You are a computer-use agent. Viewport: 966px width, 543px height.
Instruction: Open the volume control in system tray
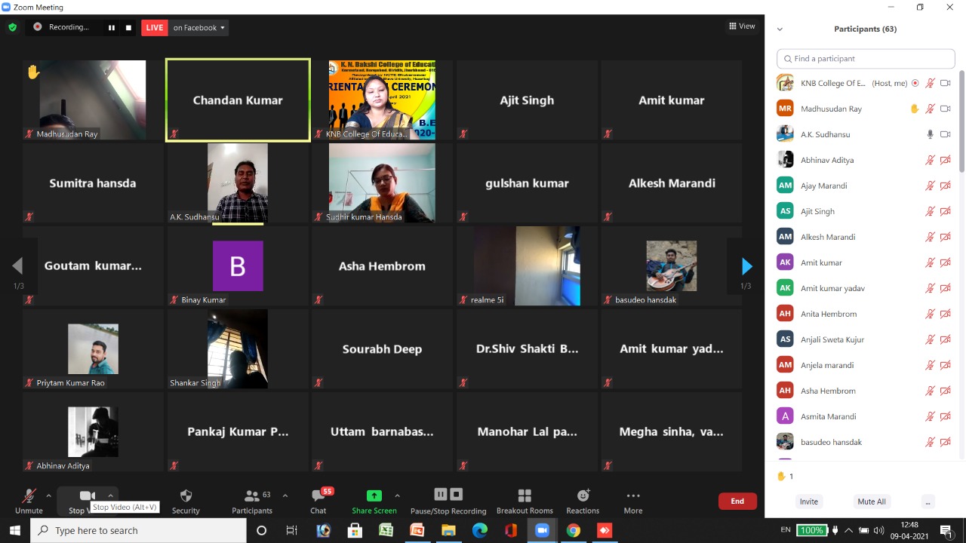click(x=878, y=530)
